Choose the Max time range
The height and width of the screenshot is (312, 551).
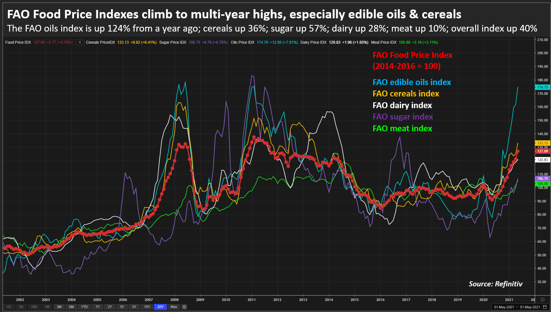point(174,307)
